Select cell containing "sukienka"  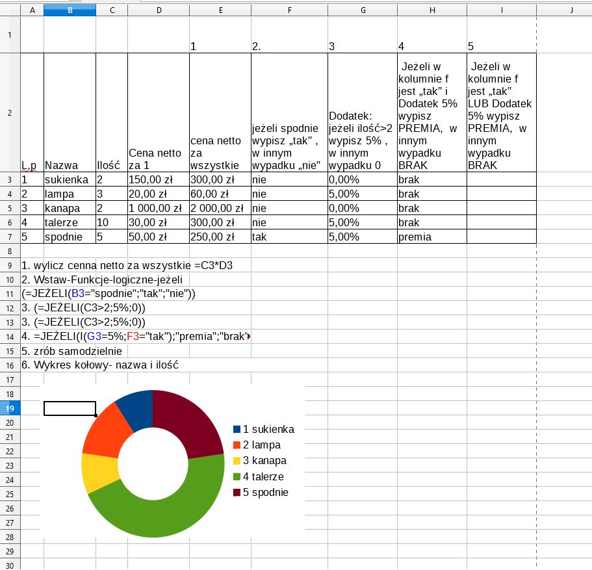click(69, 179)
